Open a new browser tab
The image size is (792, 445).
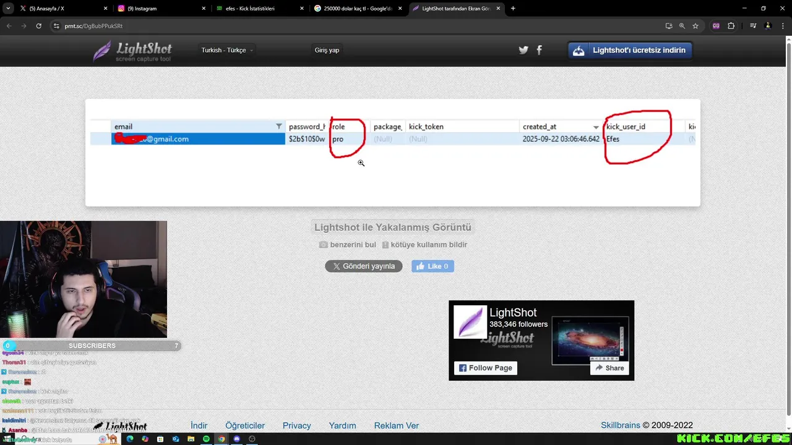coord(513,9)
